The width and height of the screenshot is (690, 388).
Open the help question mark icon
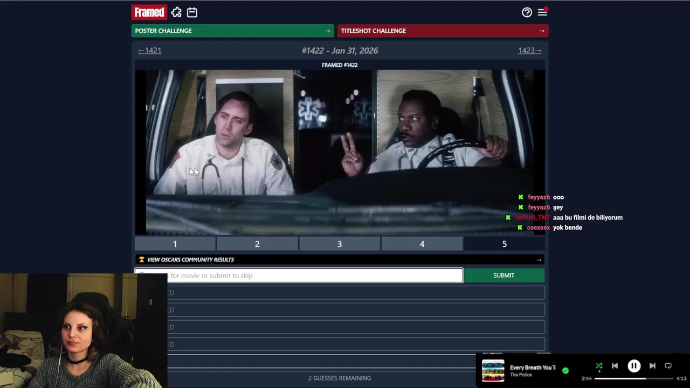coord(527,12)
